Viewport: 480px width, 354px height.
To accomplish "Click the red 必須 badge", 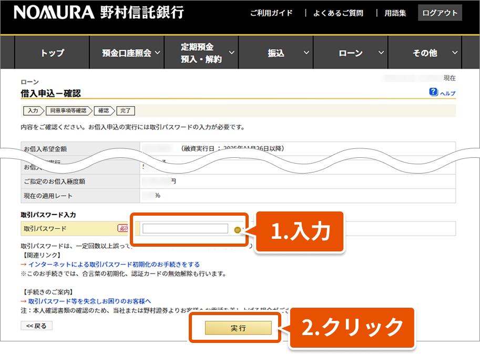I will pos(123,228).
